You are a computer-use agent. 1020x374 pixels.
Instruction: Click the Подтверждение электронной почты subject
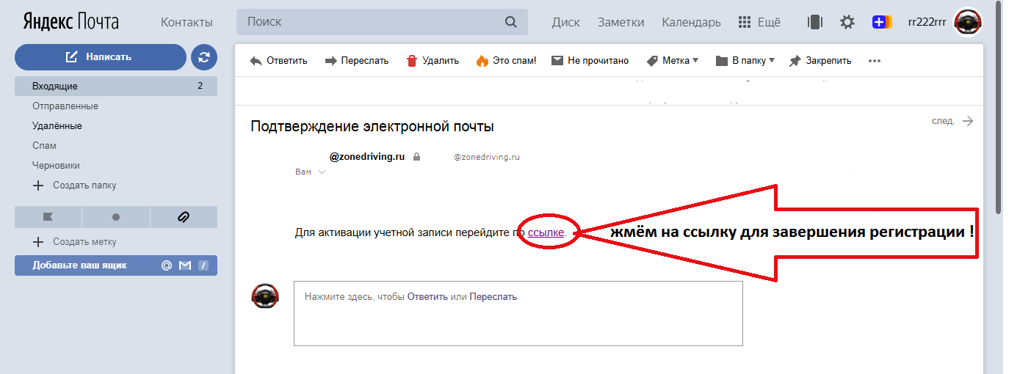tap(372, 126)
